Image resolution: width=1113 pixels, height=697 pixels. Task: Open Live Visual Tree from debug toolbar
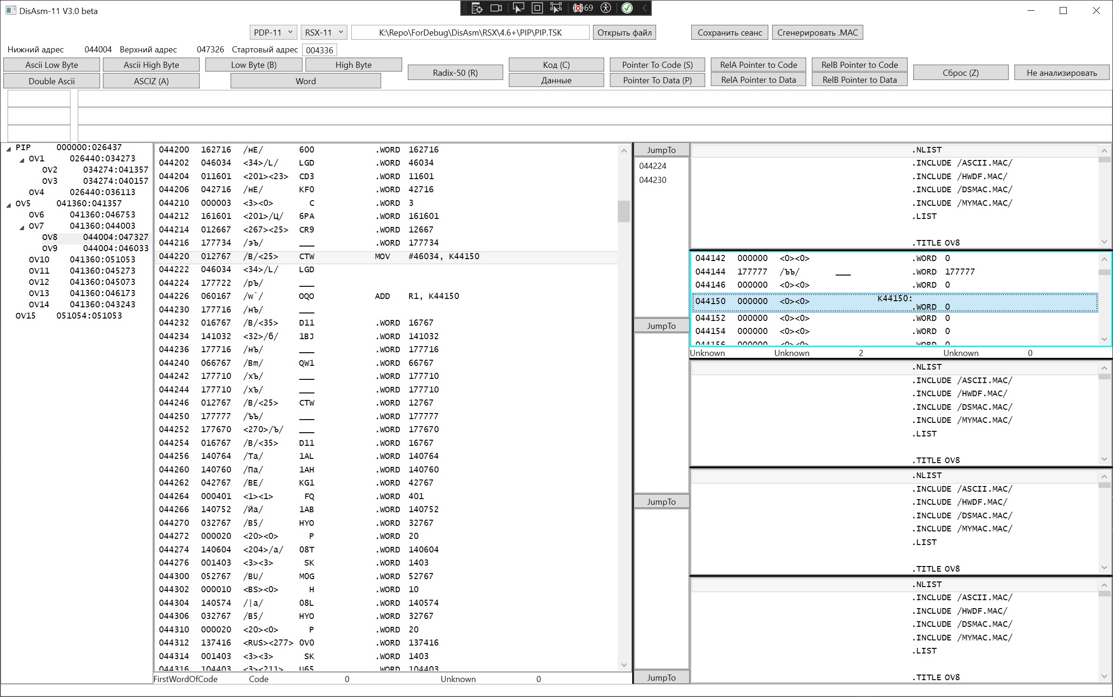coord(477,8)
